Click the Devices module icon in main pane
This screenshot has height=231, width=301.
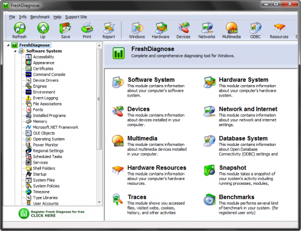tap(118, 111)
